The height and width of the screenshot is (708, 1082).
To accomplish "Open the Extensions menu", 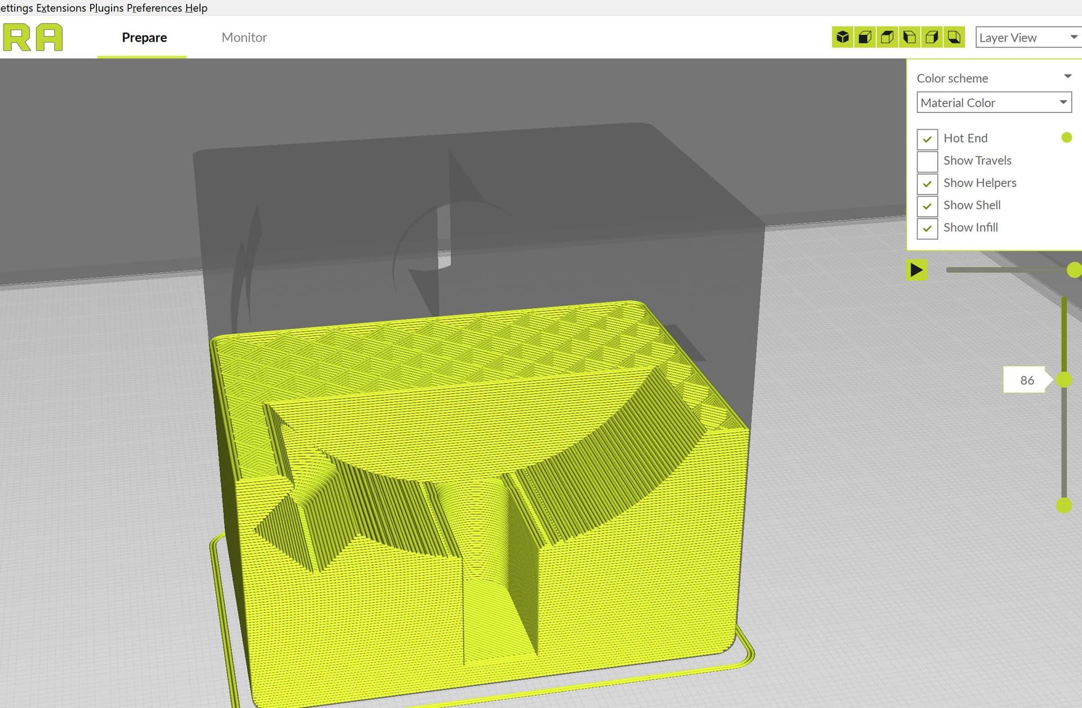I will coord(61,8).
